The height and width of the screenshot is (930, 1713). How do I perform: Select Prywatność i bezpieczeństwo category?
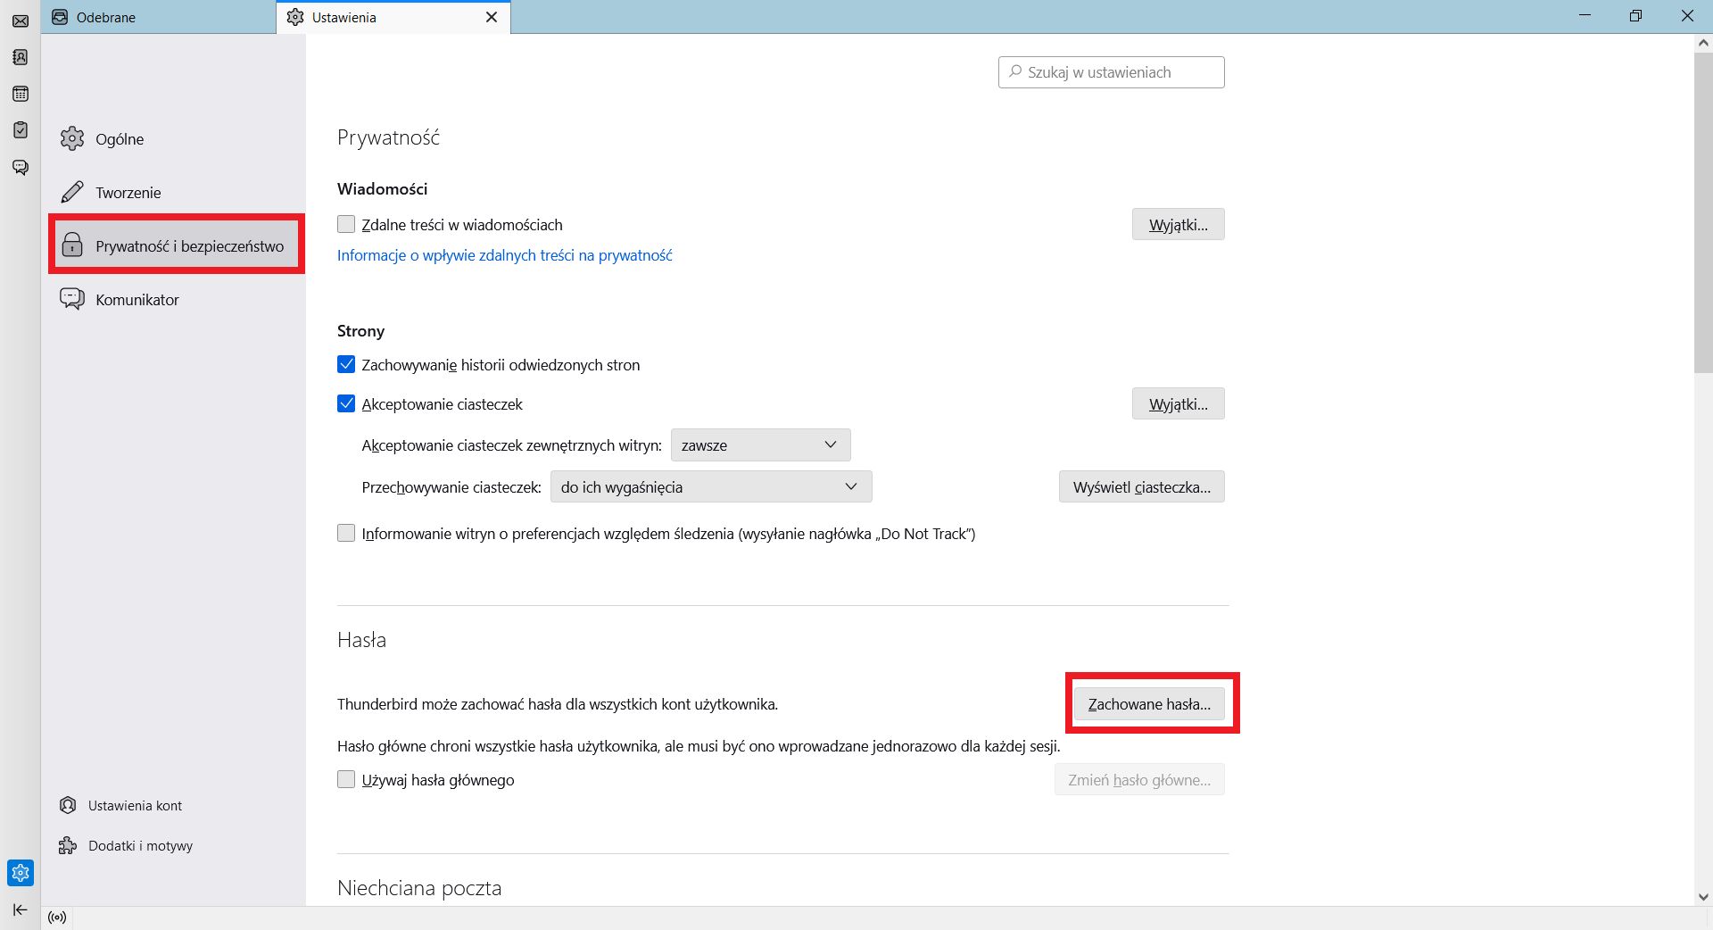click(177, 245)
